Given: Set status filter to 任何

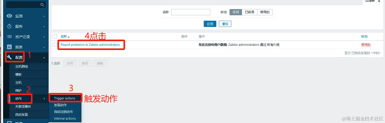Looking at the screenshot, I should click(236, 12).
